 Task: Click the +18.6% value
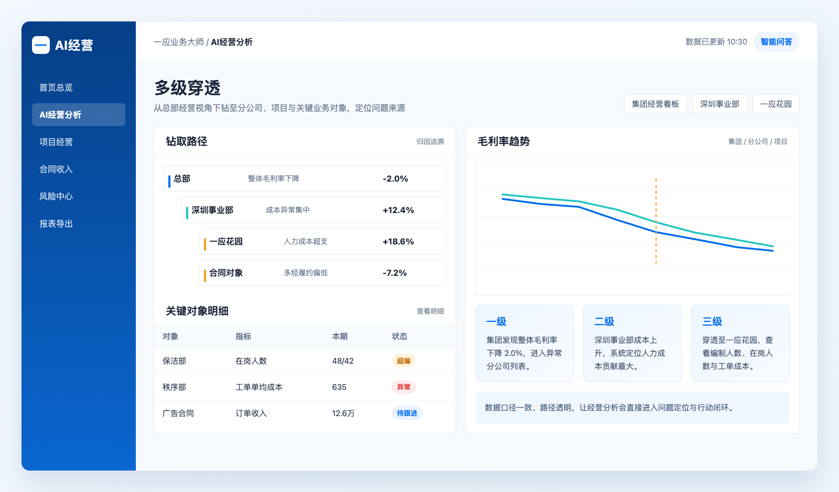click(398, 241)
